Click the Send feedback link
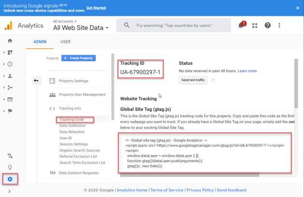Image resolution: width=304 pixels, height=197 pixels. [x=232, y=190]
